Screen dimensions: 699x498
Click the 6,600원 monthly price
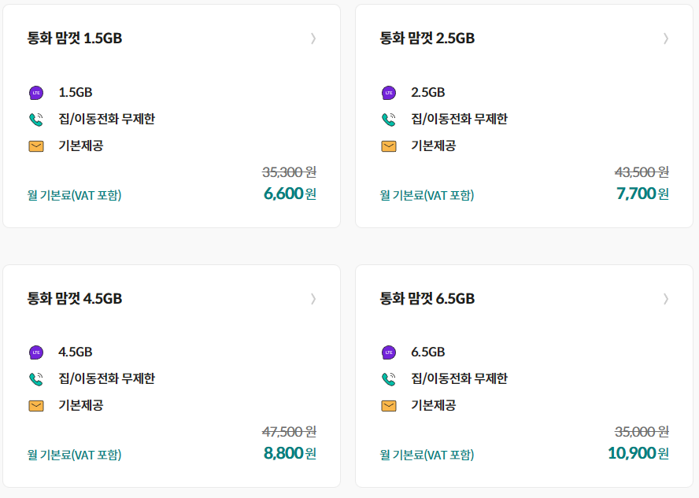point(290,194)
